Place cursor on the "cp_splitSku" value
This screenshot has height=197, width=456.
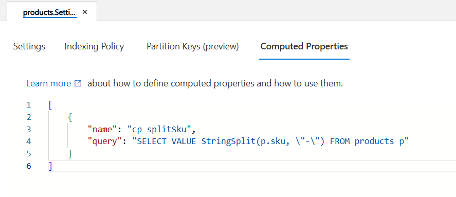159,129
